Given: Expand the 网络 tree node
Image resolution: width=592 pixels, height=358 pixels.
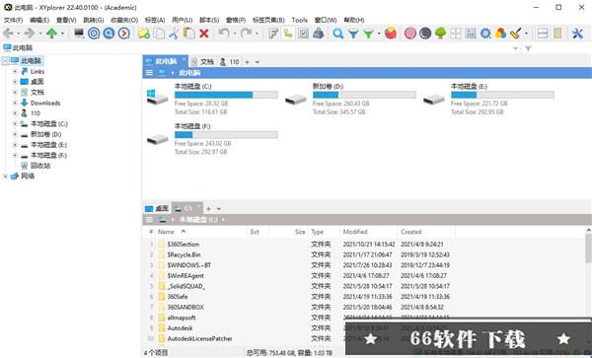Looking at the screenshot, I should [5, 176].
